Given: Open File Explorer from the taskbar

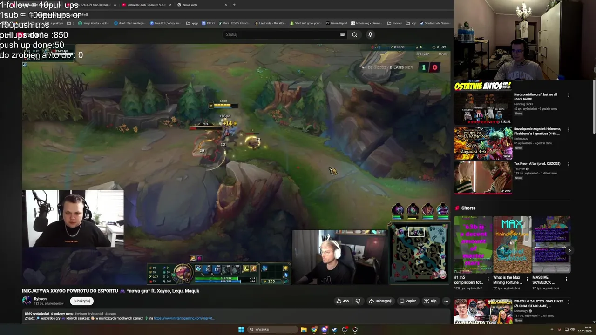Looking at the screenshot, I should (304, 329).
